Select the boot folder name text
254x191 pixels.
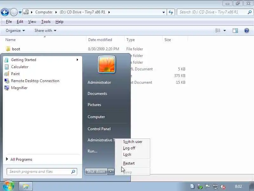(16, 49)
